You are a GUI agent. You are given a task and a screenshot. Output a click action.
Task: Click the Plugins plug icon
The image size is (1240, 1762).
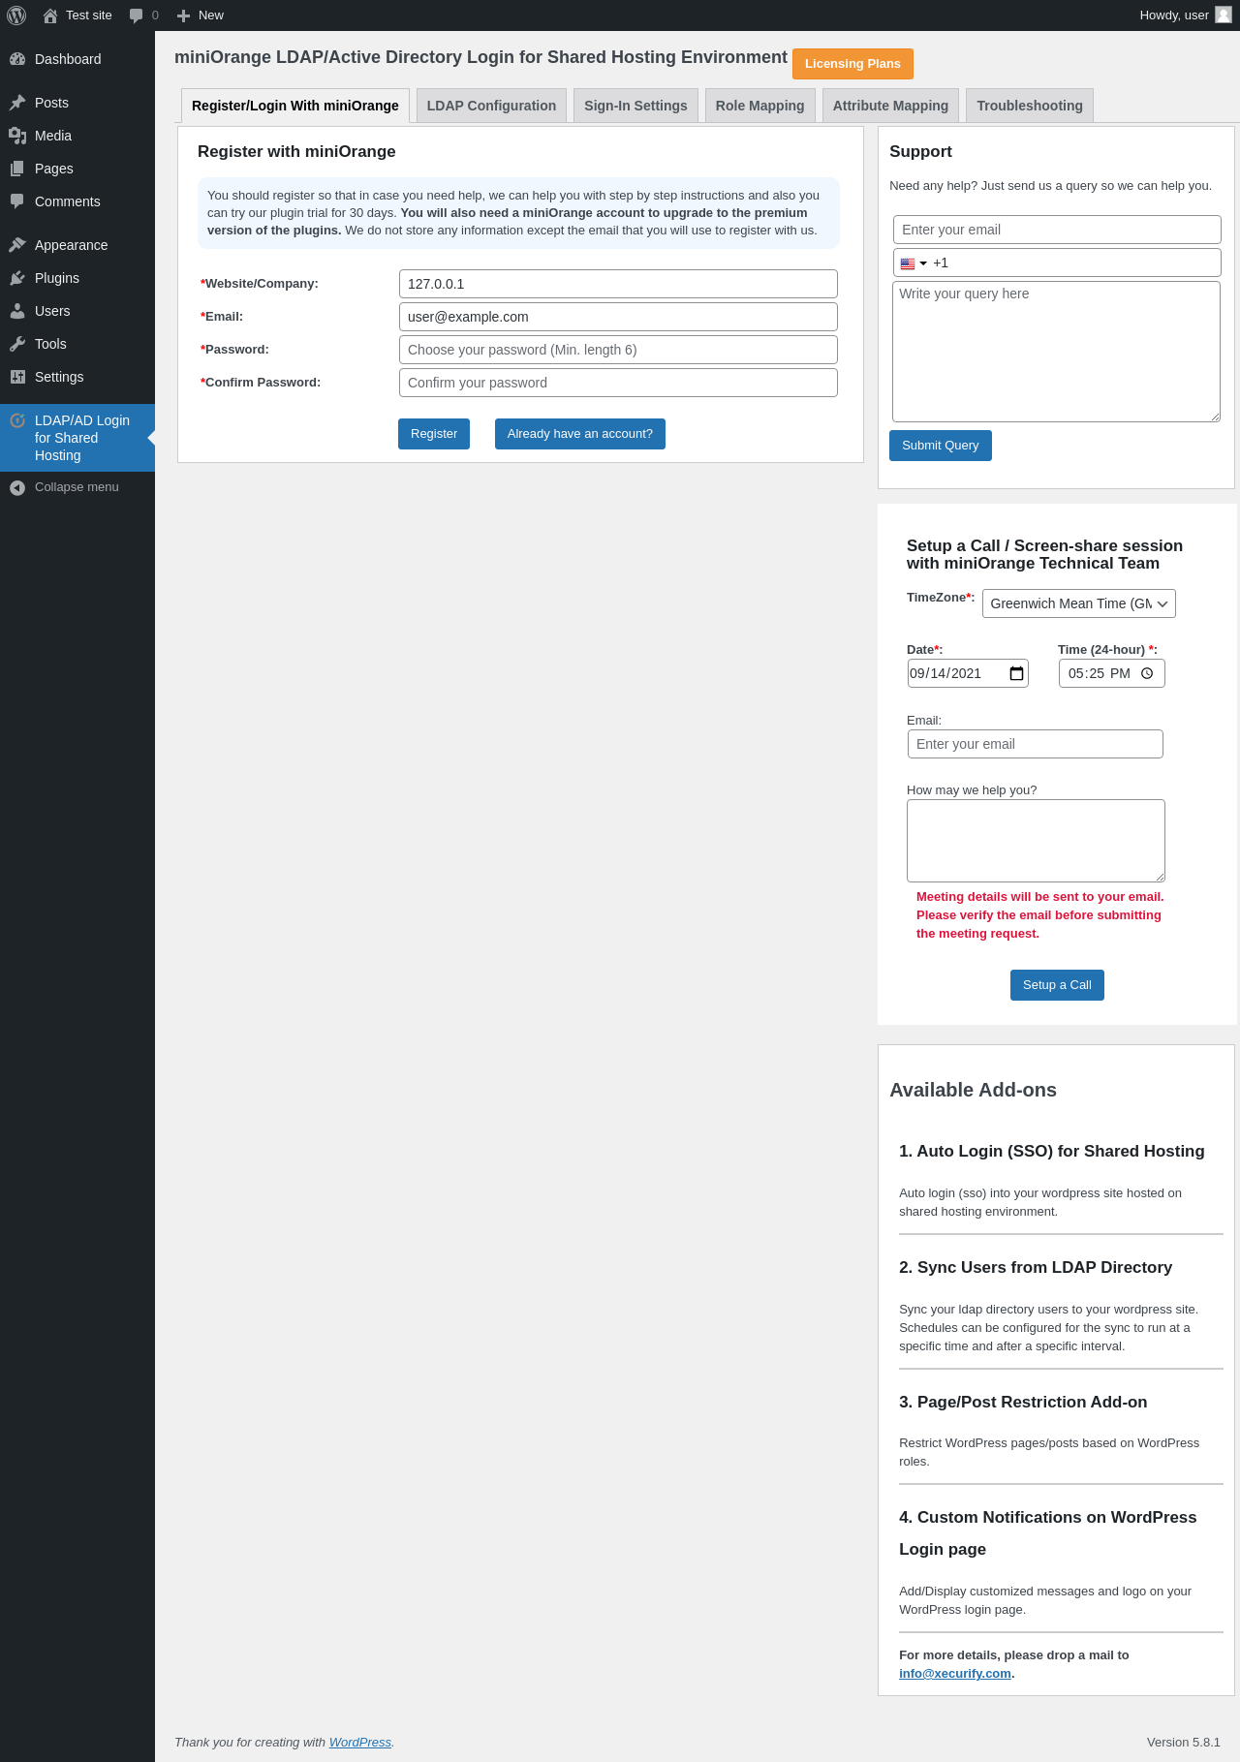[17, 278]
